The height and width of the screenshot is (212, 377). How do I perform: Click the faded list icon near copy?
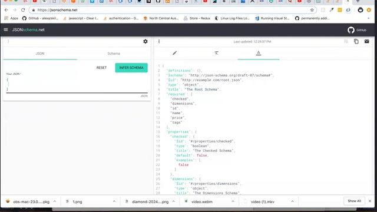tap(346, 41)
